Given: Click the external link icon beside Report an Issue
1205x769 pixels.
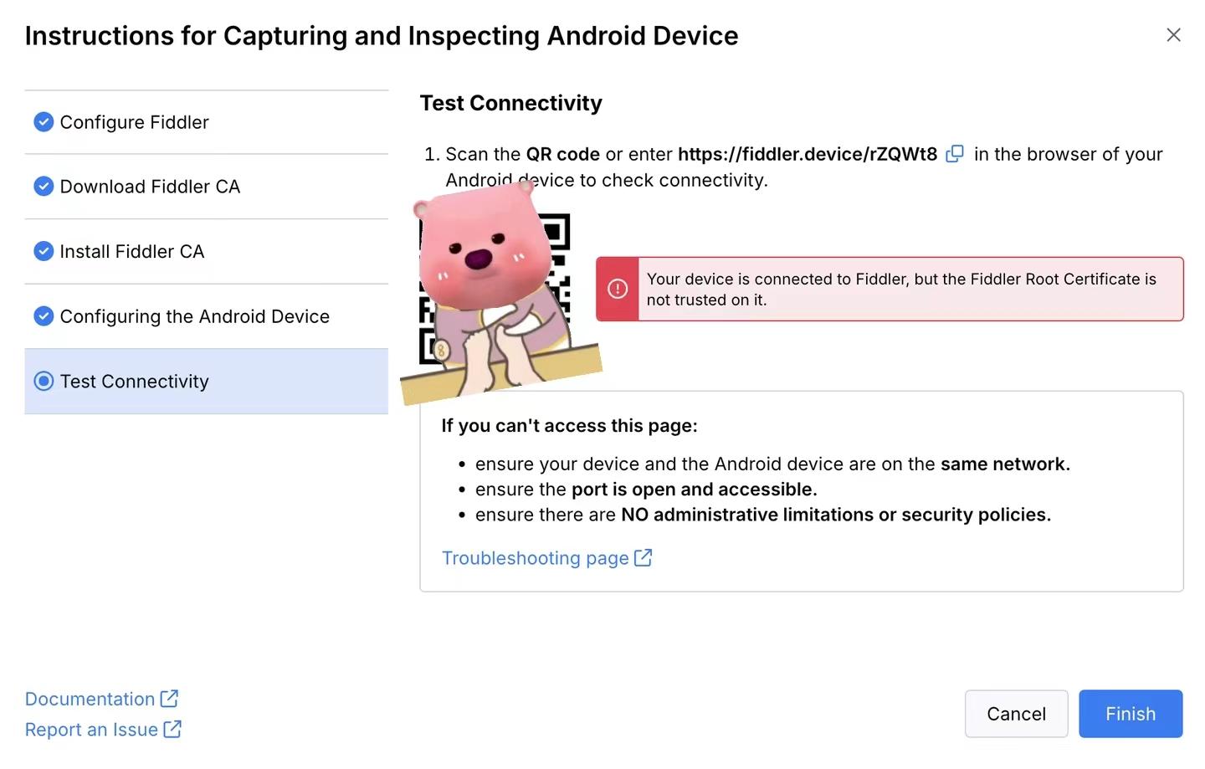Looking at the screenshot, I should [172, 730].
